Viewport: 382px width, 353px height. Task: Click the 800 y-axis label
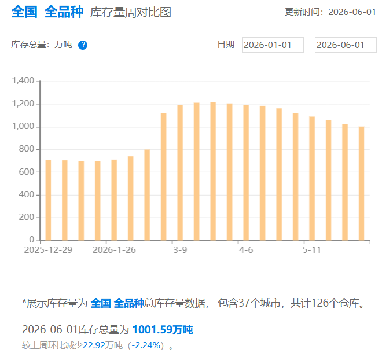tap(27, 149)
